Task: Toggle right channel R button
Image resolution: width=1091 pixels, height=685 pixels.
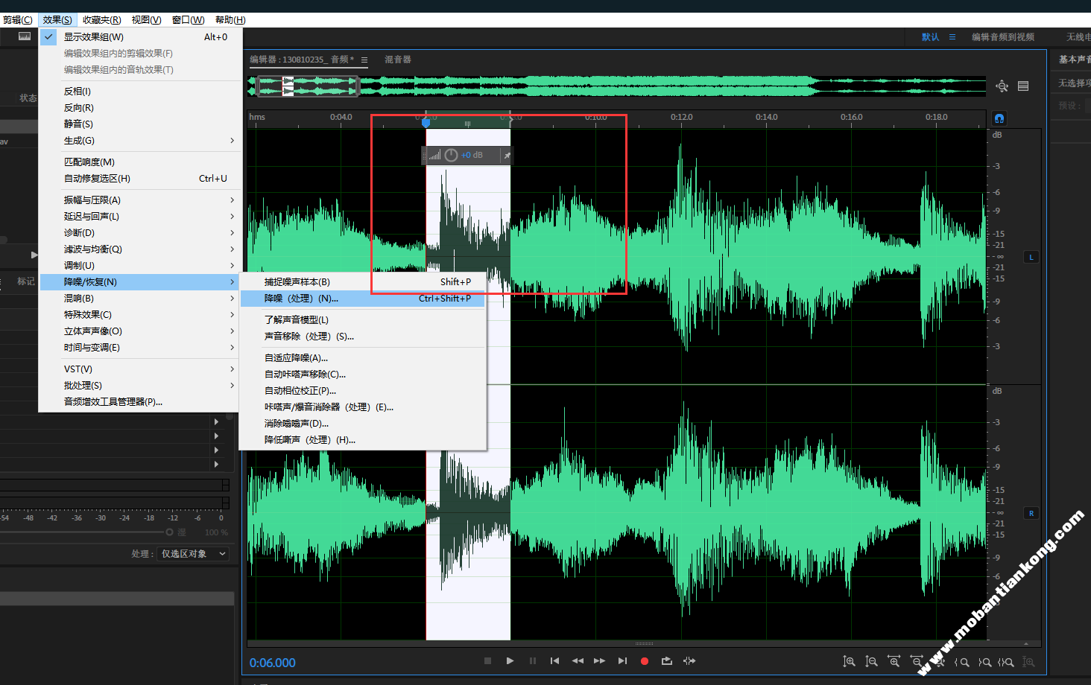Action: click(x=1031, y=513)
